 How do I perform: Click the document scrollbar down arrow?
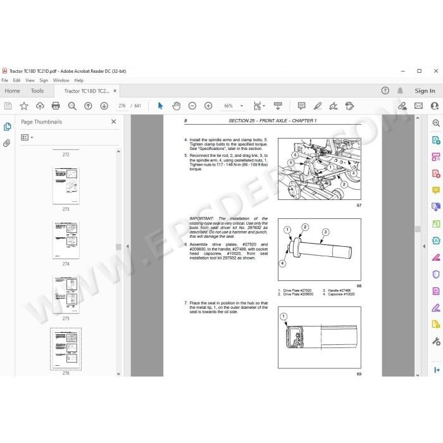click(418, 375)
